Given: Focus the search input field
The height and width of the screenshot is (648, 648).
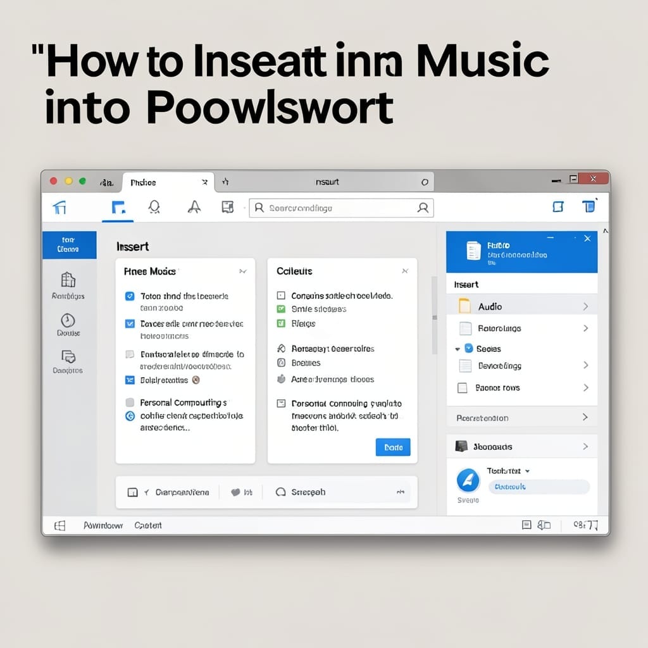Looking at the screenshot, I should (x=341, y=208).
